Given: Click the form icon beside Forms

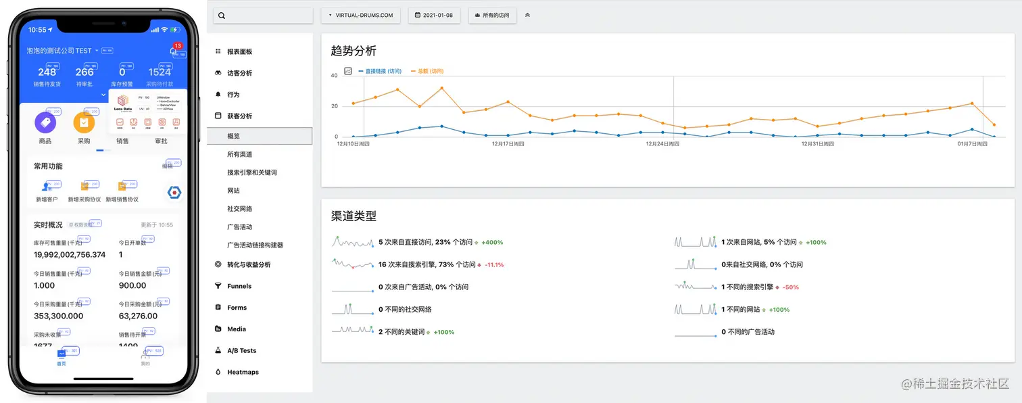Looking at the screenshot, I should pos(218,308).
